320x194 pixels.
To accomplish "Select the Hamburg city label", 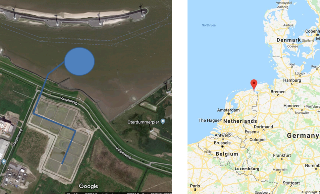I will click(292, 80).
